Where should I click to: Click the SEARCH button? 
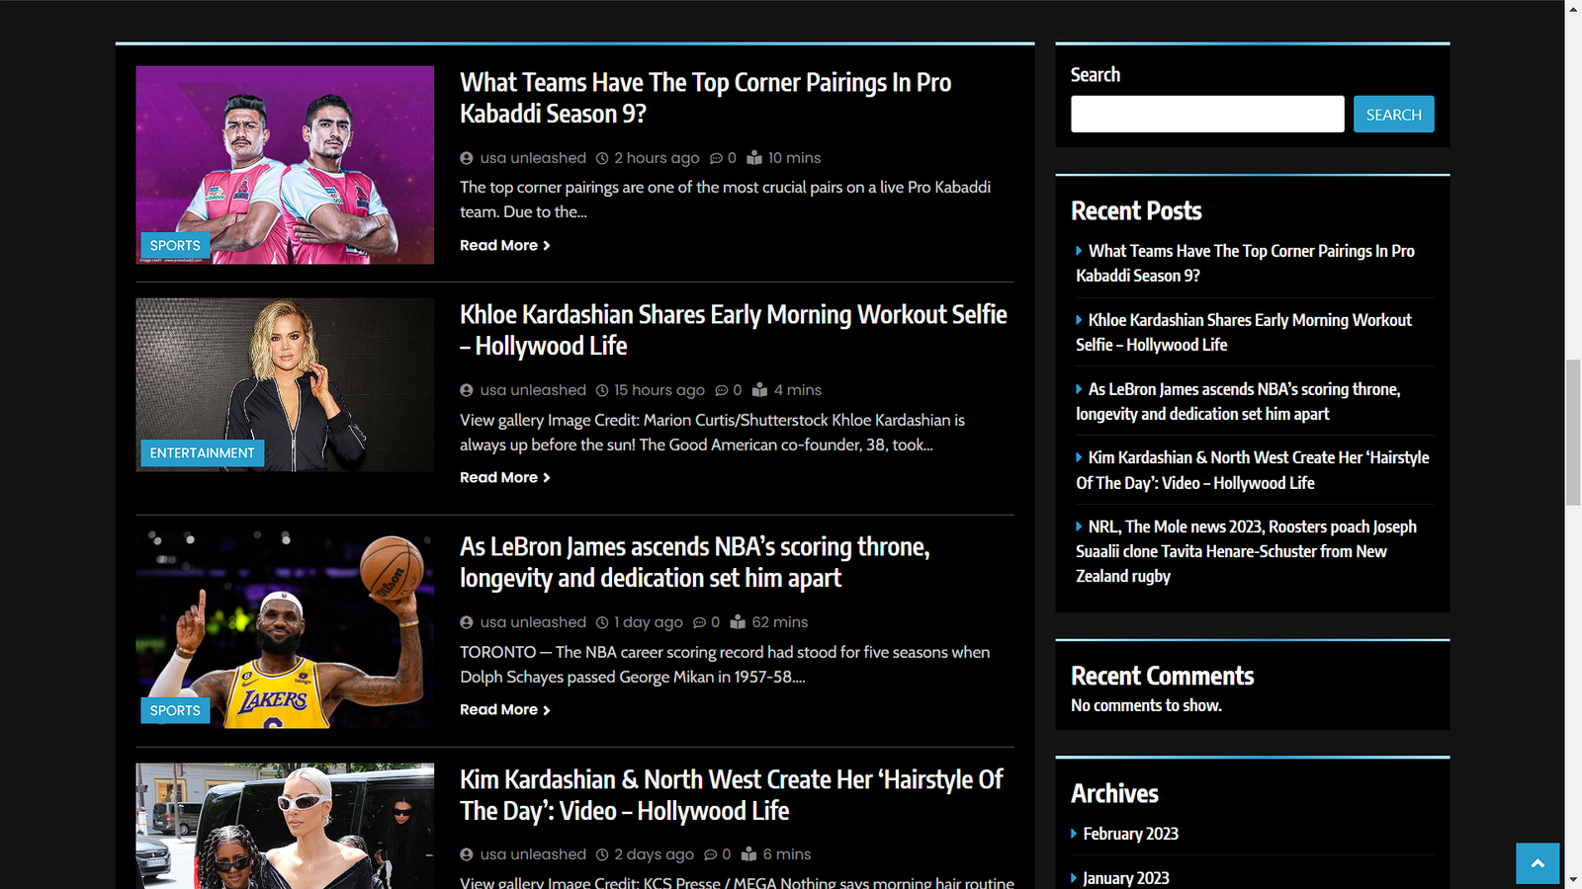[1394, 115]
